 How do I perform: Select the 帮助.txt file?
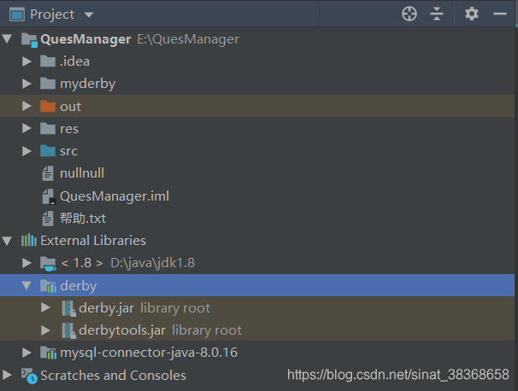pyautogui.click(x=83, y=219)
